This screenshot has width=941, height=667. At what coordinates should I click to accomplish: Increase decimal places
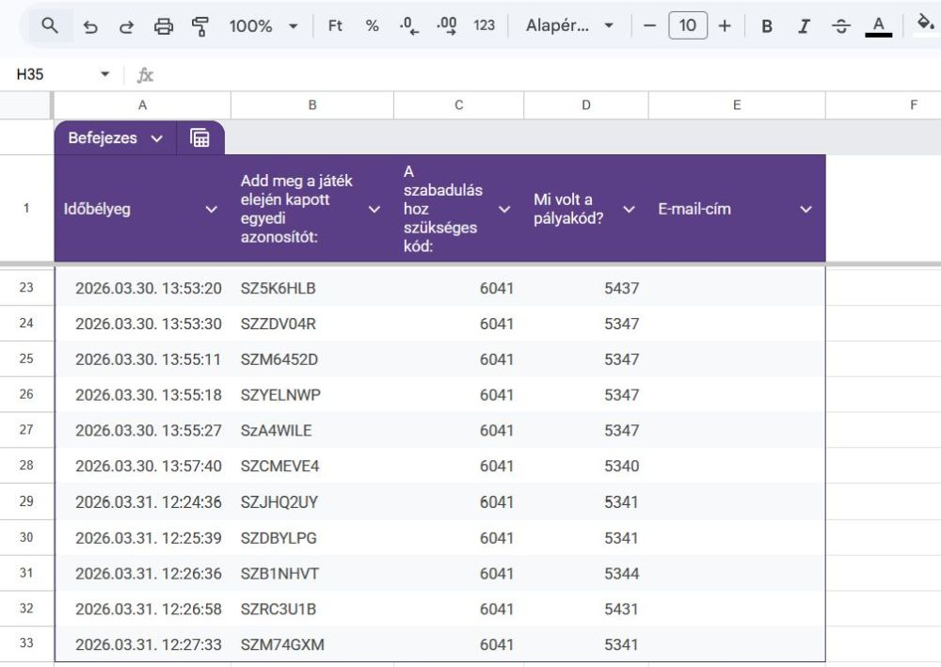coord(447,26)
